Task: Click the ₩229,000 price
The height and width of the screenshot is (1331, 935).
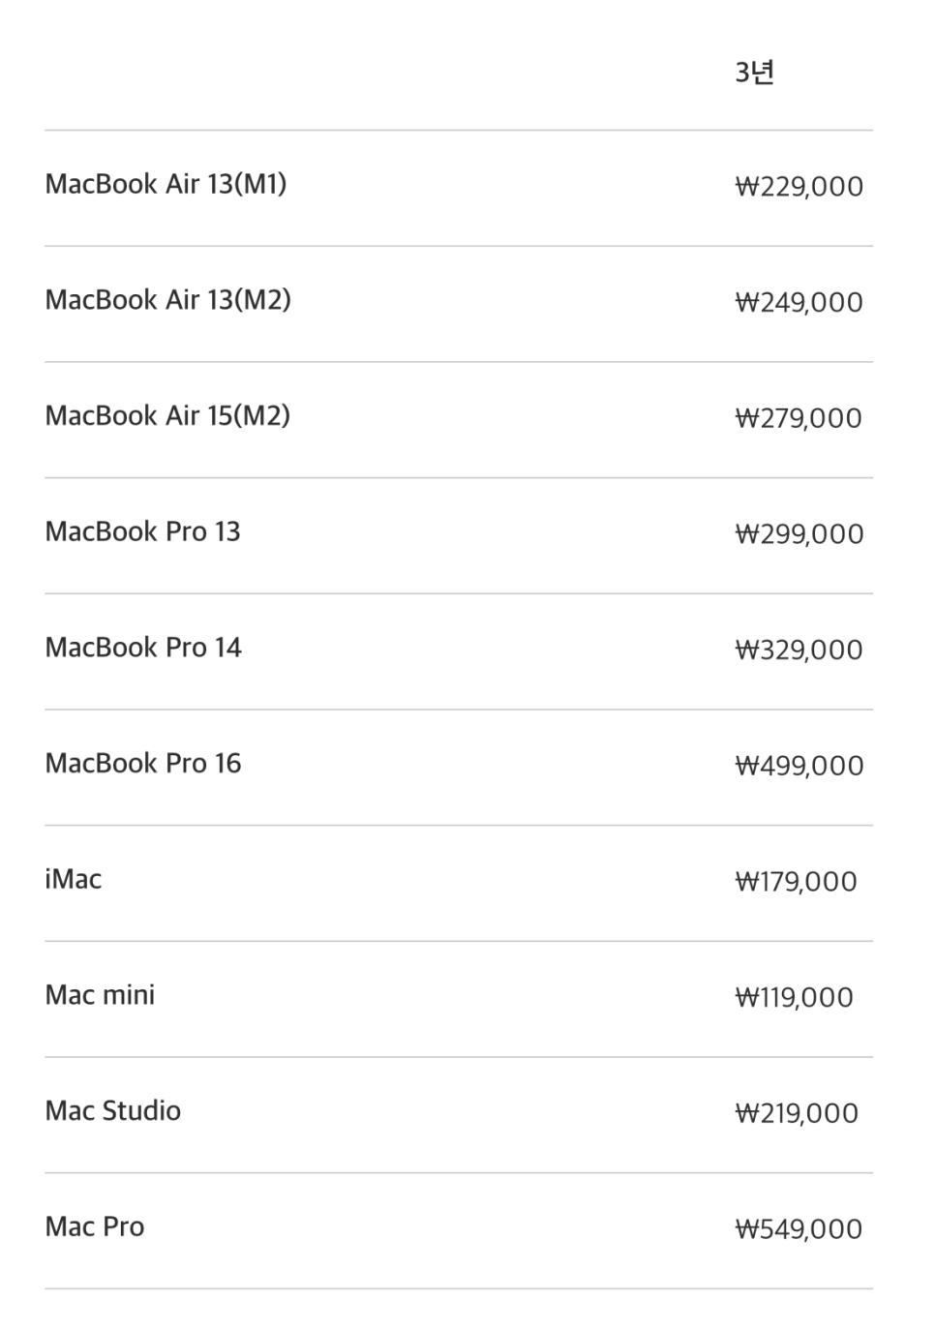Action: tap(799, 186)
